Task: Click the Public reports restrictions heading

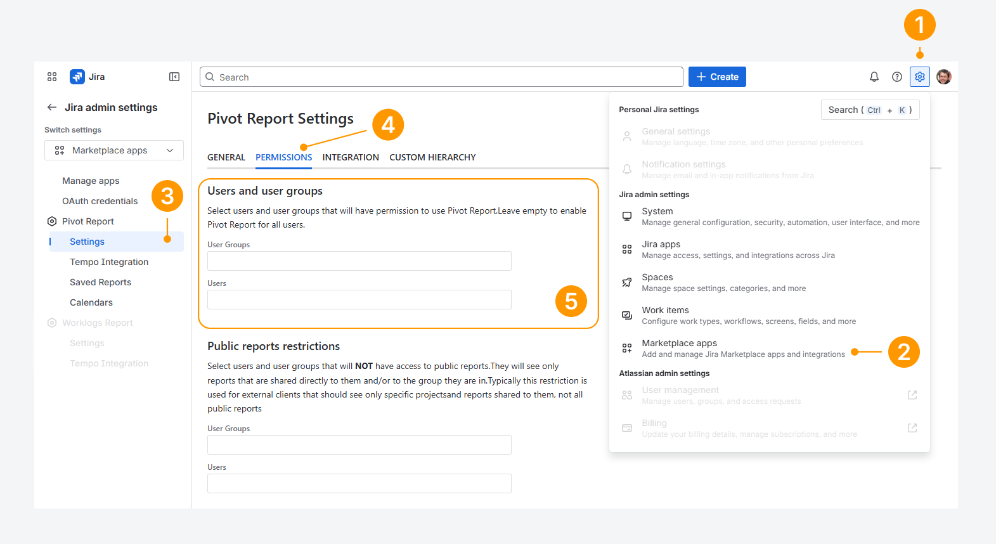Action: coord(273,346)
